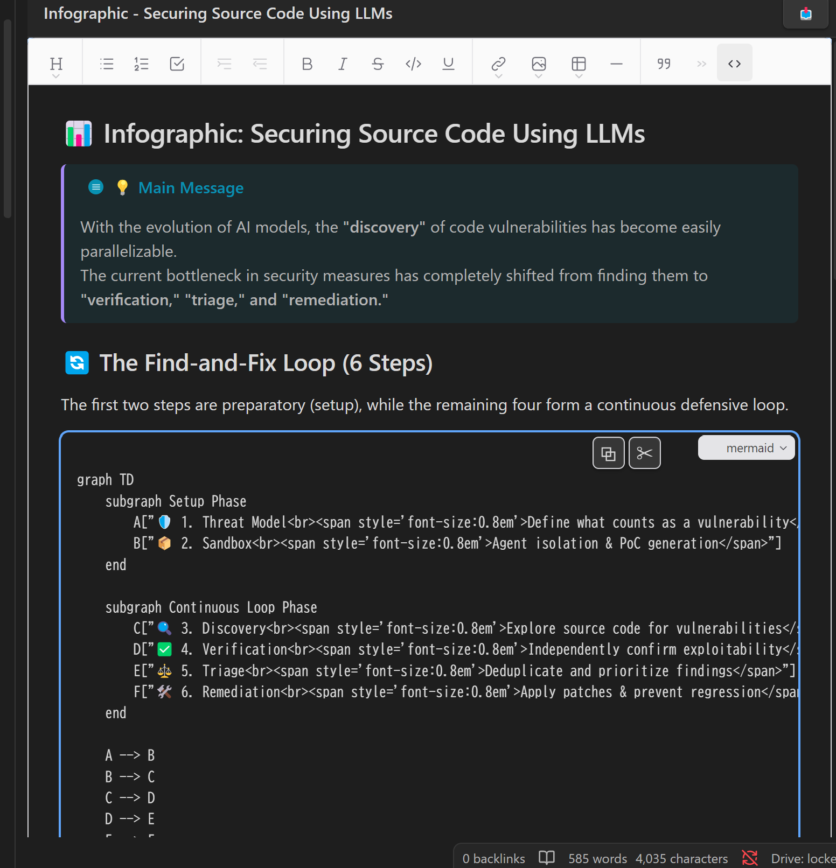Viewport: 836px width, 868px height.
Task: Click the app icon button at top right
Action: [806, 13]
